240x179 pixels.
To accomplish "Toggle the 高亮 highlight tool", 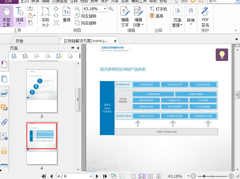I will pyautogui.click(x=156, y=16).
